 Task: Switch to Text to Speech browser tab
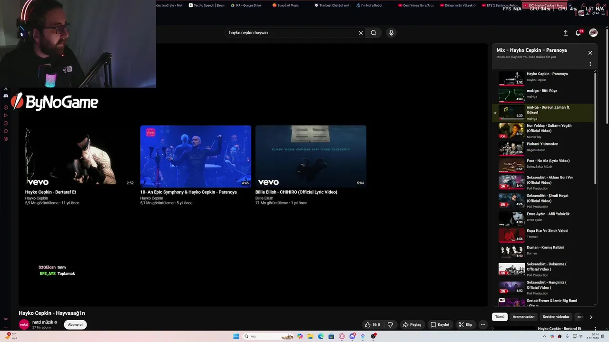tap(206, 5)
